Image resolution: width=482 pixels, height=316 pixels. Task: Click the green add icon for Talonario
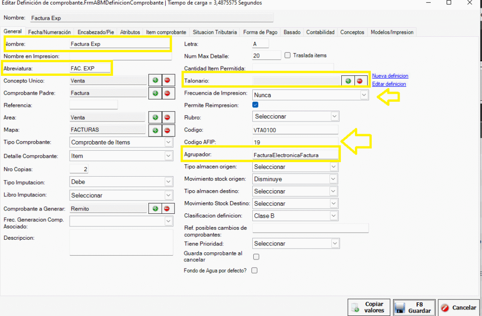pos(348,81)
